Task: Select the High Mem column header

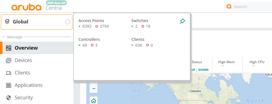Action: pos(226,62)
